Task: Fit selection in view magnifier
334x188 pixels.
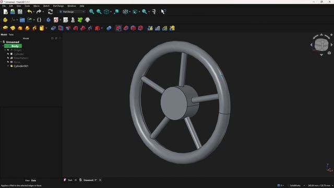Action: pyautogui.click(x=99, y=11)
